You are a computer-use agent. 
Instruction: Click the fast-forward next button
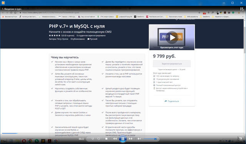tap(131, 139)
